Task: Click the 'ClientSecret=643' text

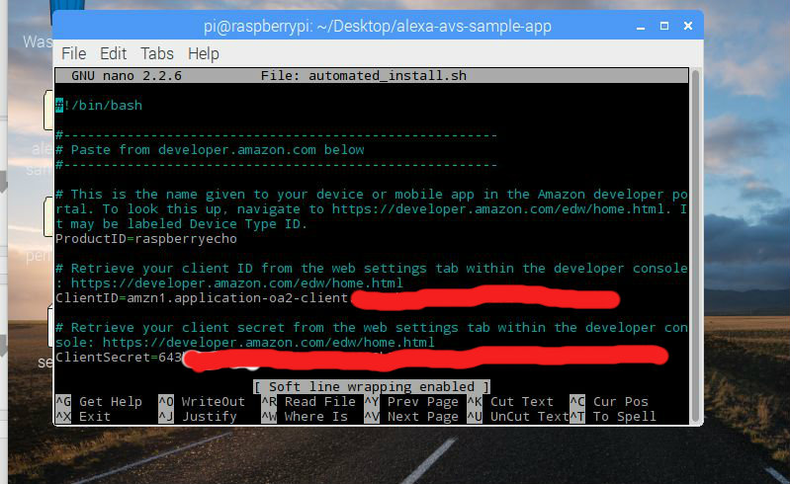Action: coord(119,358)
